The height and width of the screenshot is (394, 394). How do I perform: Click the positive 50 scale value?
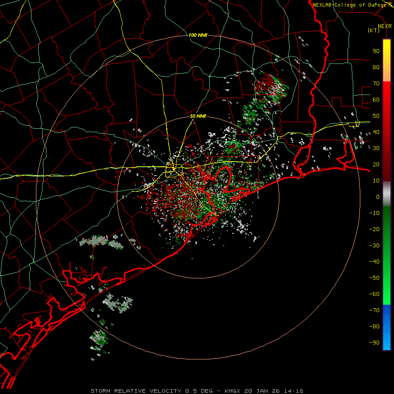376,116
